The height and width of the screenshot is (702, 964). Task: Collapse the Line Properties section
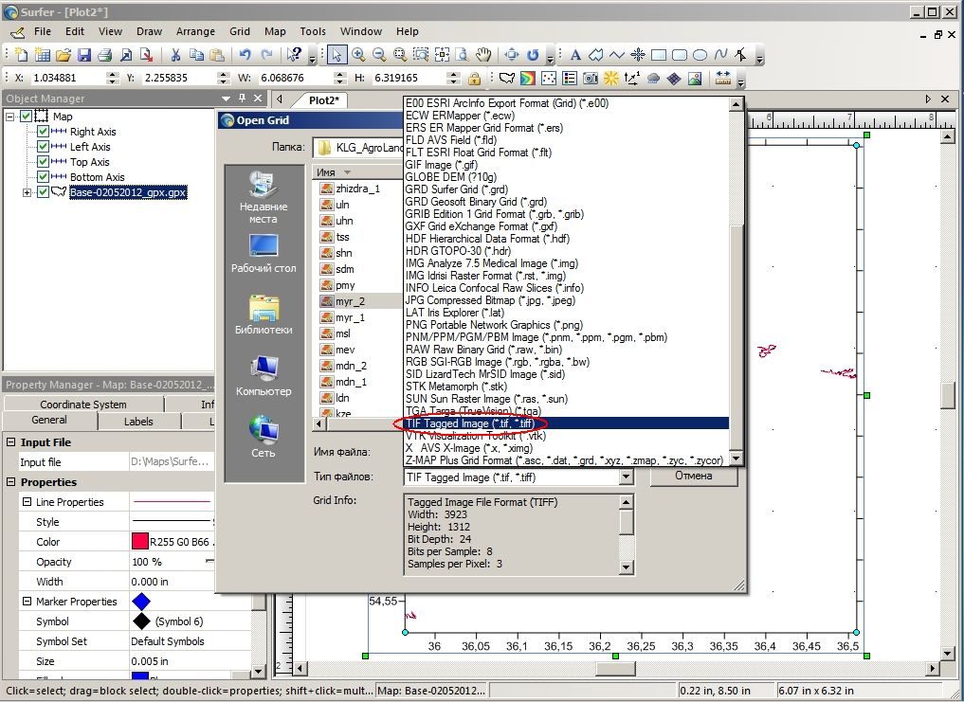click(27, 501)
